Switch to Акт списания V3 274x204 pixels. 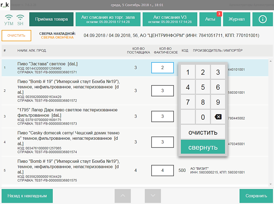170,19
